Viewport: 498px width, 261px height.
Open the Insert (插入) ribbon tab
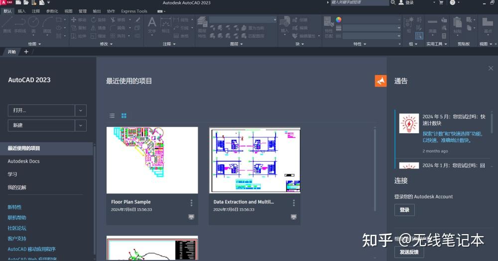point(21,11)
